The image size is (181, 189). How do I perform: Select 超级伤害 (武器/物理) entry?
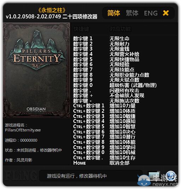(133, 85)
